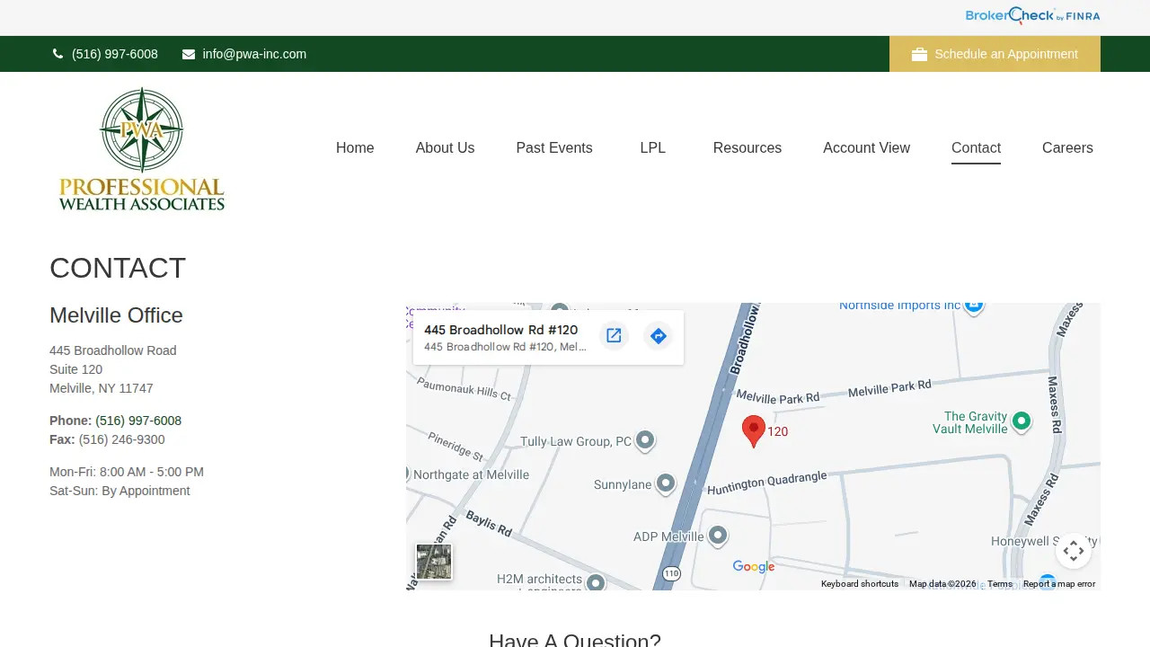1150x647 pixels.
Task: Select H2M architects map marker
Action: [595, 582]
